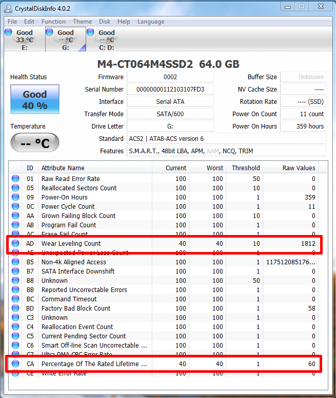Select the Wear Leveling Count raw value 1812

click(308, 243)
